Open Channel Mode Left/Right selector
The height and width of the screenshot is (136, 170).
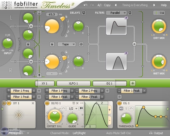point(79,133)
